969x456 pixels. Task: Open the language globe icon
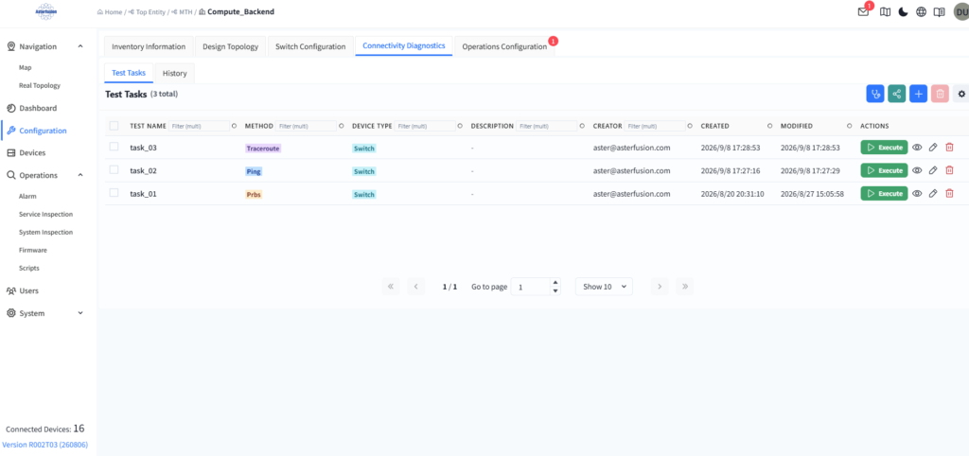tap(921, 11)
